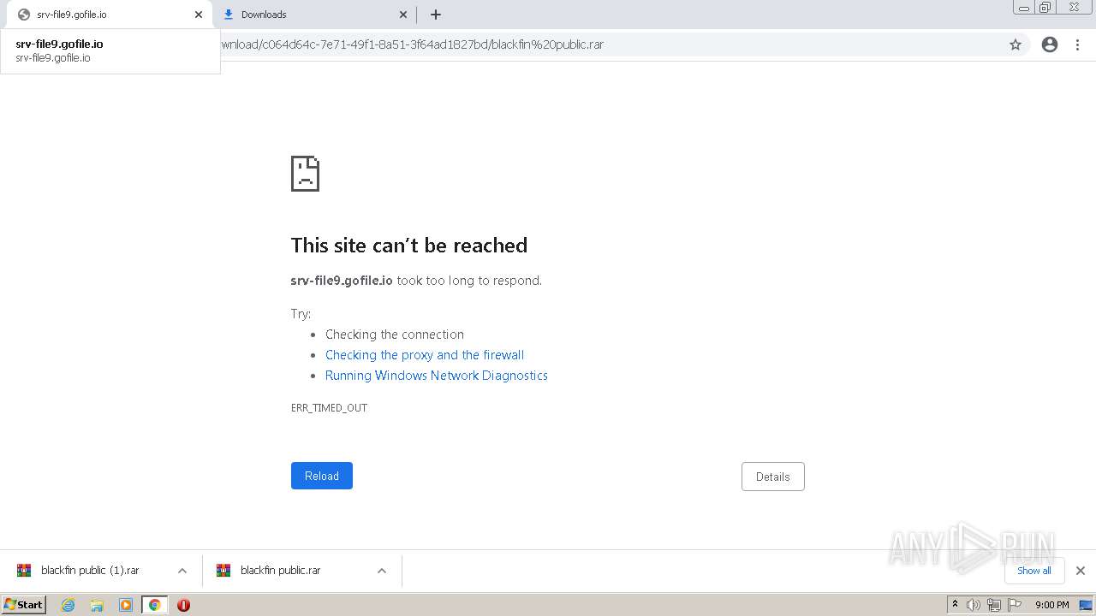Click the Details button
The height and width of the screenshot is (616, 1096).
(773, 477)
